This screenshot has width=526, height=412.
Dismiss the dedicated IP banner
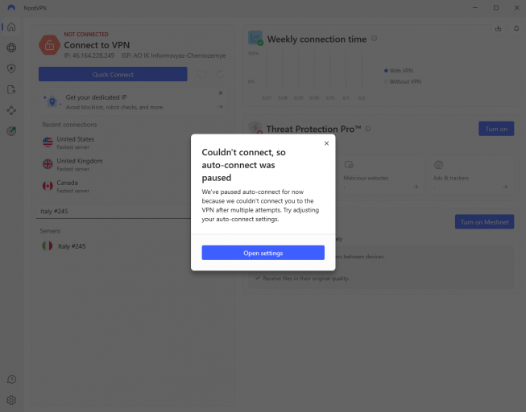pos(221,93)
